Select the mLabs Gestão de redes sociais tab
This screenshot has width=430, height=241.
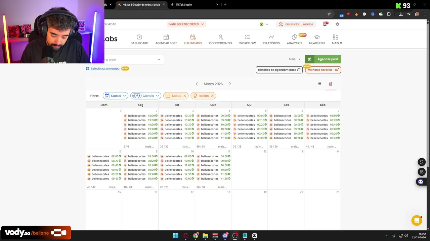point(141,5)
